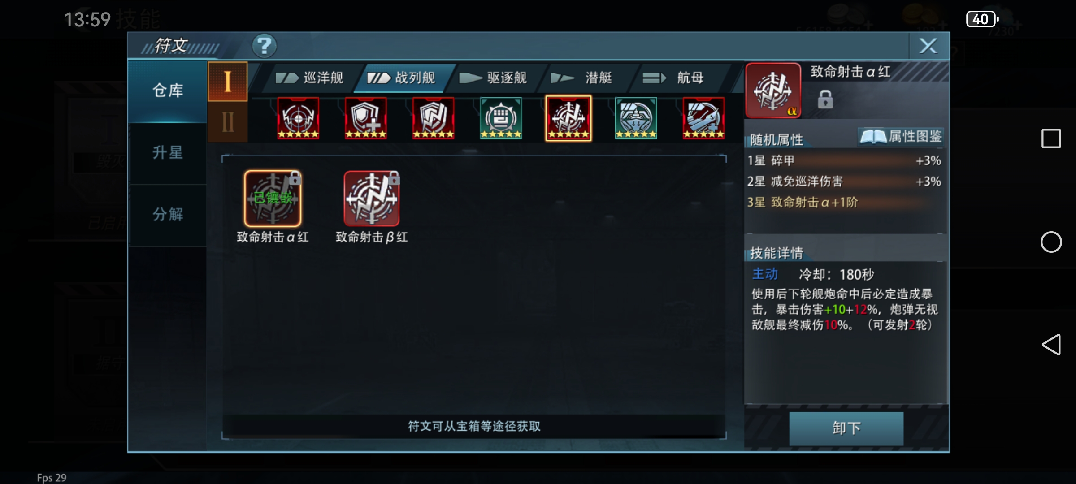Open the 属性图鉴 attribute guide
The width and height of the screenshot is (1076, 484).
pyautogui.click(x=901, y=136)
